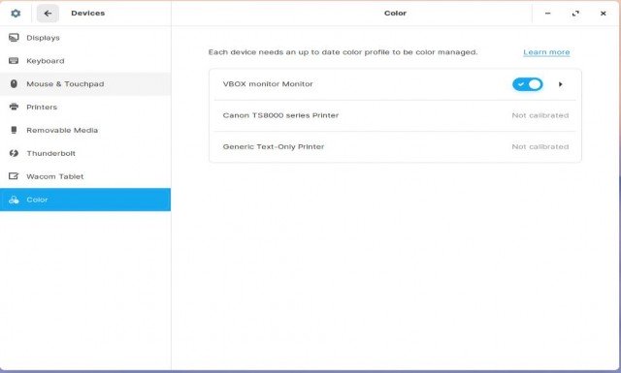Click the Wacom Tablet pen icon
This screenshot has height=373, width=621.
click(14, 176)
